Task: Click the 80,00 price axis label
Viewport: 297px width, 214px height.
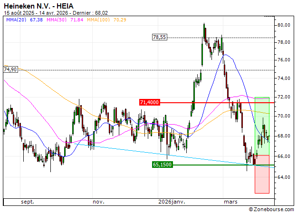Action: click(x=285, y=25)
